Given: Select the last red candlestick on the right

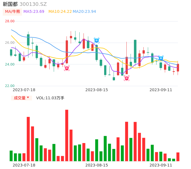Looking at the screenshot, I should tap(178, 67).
